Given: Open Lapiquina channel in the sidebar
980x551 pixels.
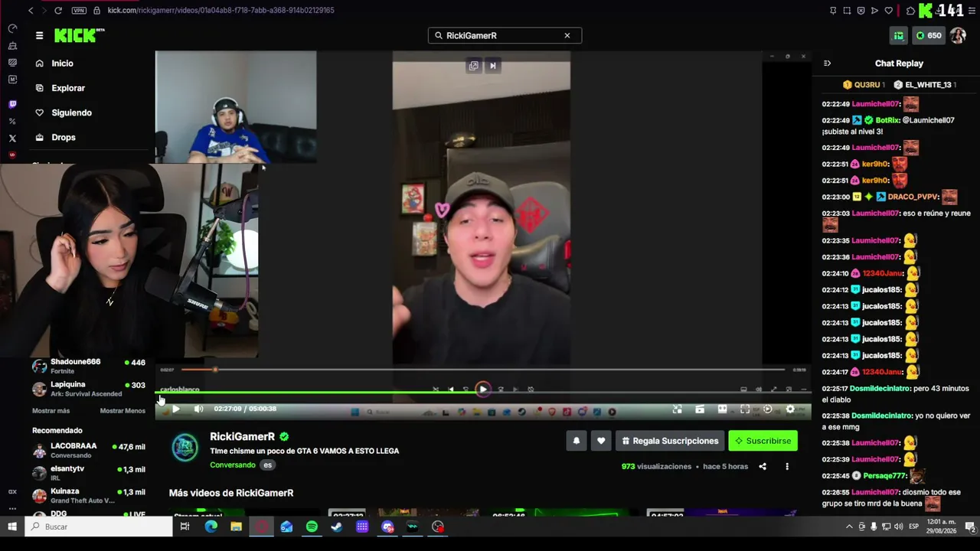Looking at the screenshot, I should point(89,389).
